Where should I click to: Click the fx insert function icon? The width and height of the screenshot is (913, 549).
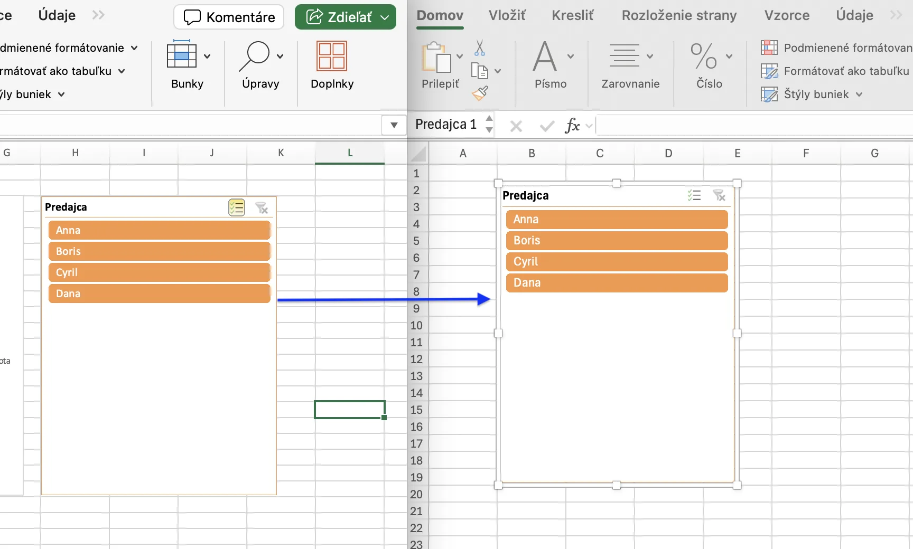[572, 126]
